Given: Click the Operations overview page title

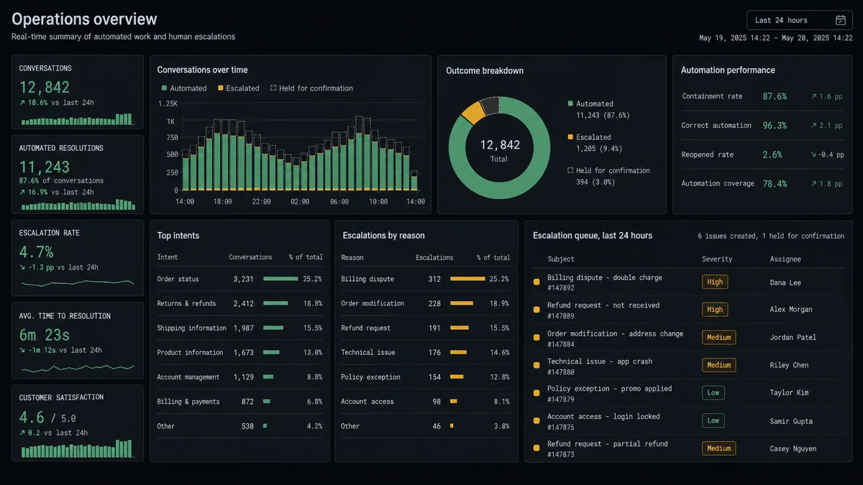Looking at the screenshot, I should click(x=84, y=19).
